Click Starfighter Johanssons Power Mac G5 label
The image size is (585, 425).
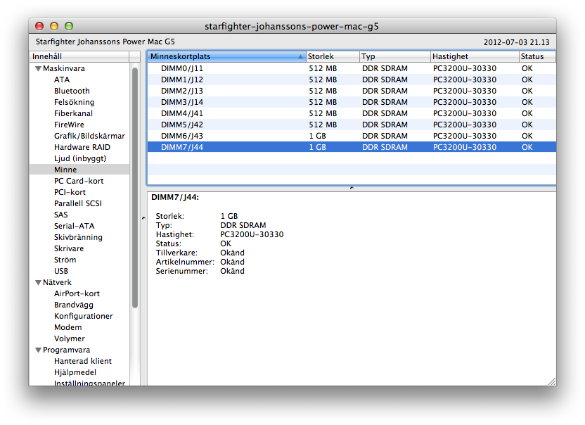tap(105, 42)
